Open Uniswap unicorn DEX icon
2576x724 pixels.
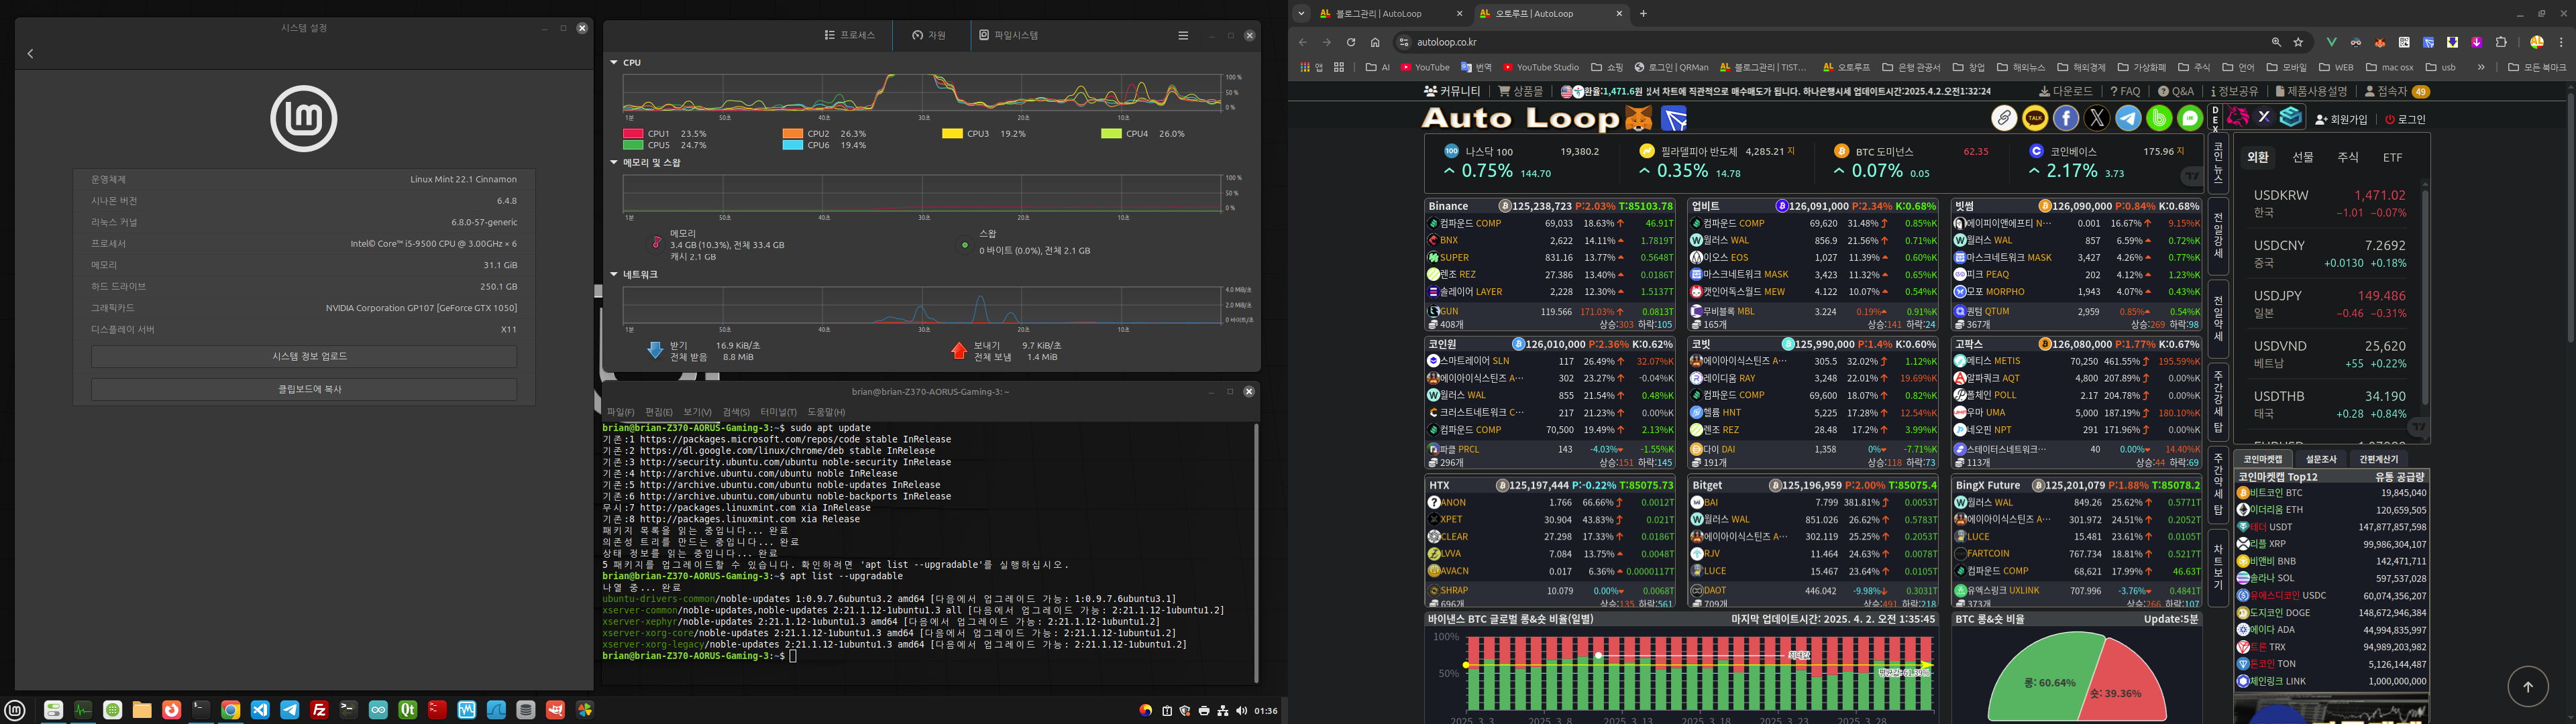pyautogui.click(x=2238, y=118)
